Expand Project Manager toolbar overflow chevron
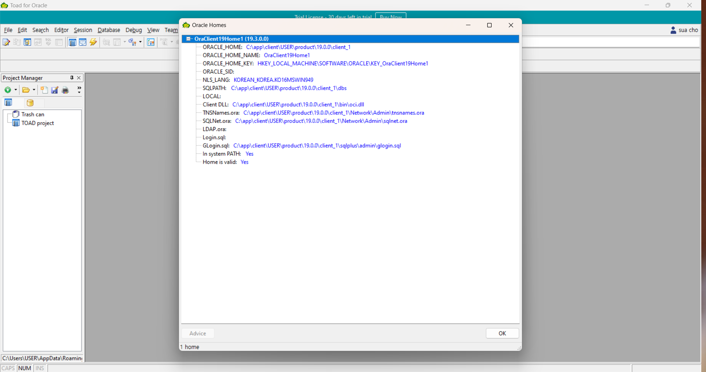The image size is (706, 372). coord(79,90)
